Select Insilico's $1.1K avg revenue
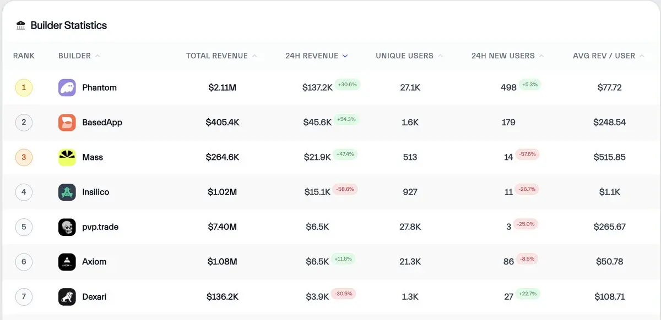Viewport: 661px width, 320px height. click(610, 192)
